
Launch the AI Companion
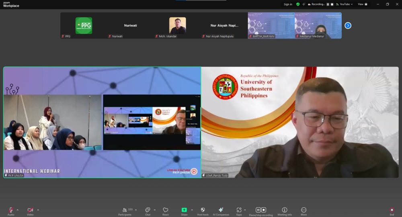coord(221,210)
